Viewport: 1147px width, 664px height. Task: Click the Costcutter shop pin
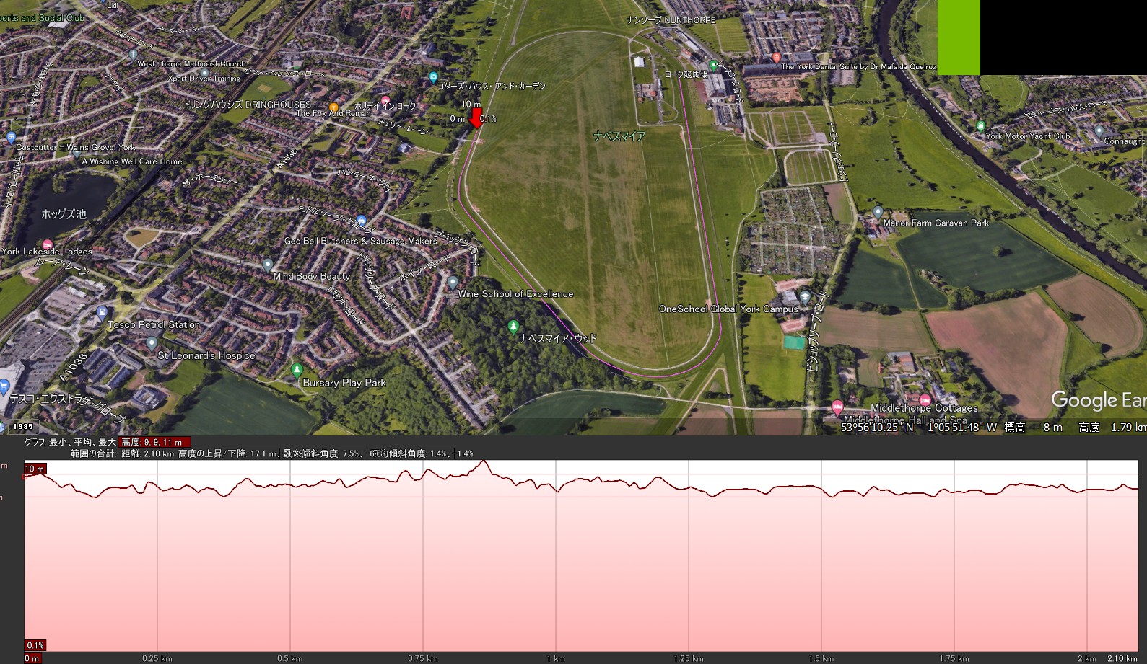click(x=10, y=137)
